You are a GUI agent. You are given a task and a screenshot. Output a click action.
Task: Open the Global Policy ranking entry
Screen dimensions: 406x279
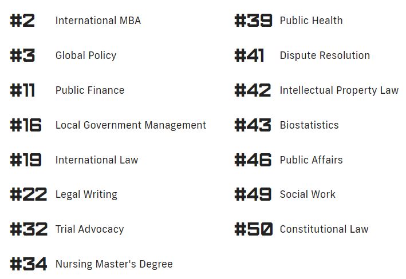point(86,55)
